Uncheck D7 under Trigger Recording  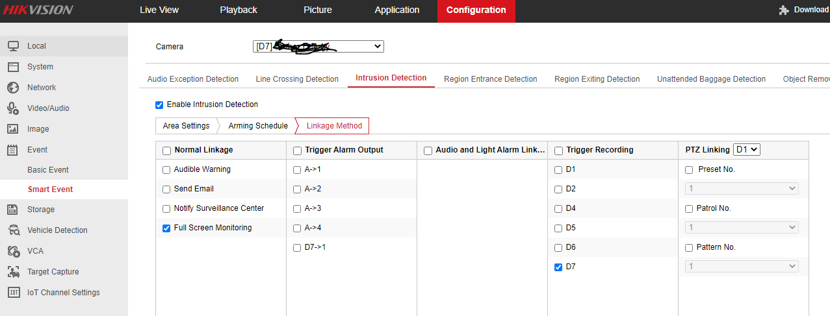(x=558, y=267)
